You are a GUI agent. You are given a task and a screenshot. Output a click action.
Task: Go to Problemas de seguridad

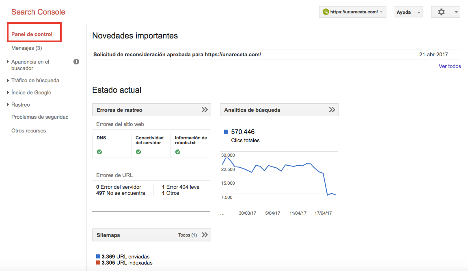click(40, 117)
